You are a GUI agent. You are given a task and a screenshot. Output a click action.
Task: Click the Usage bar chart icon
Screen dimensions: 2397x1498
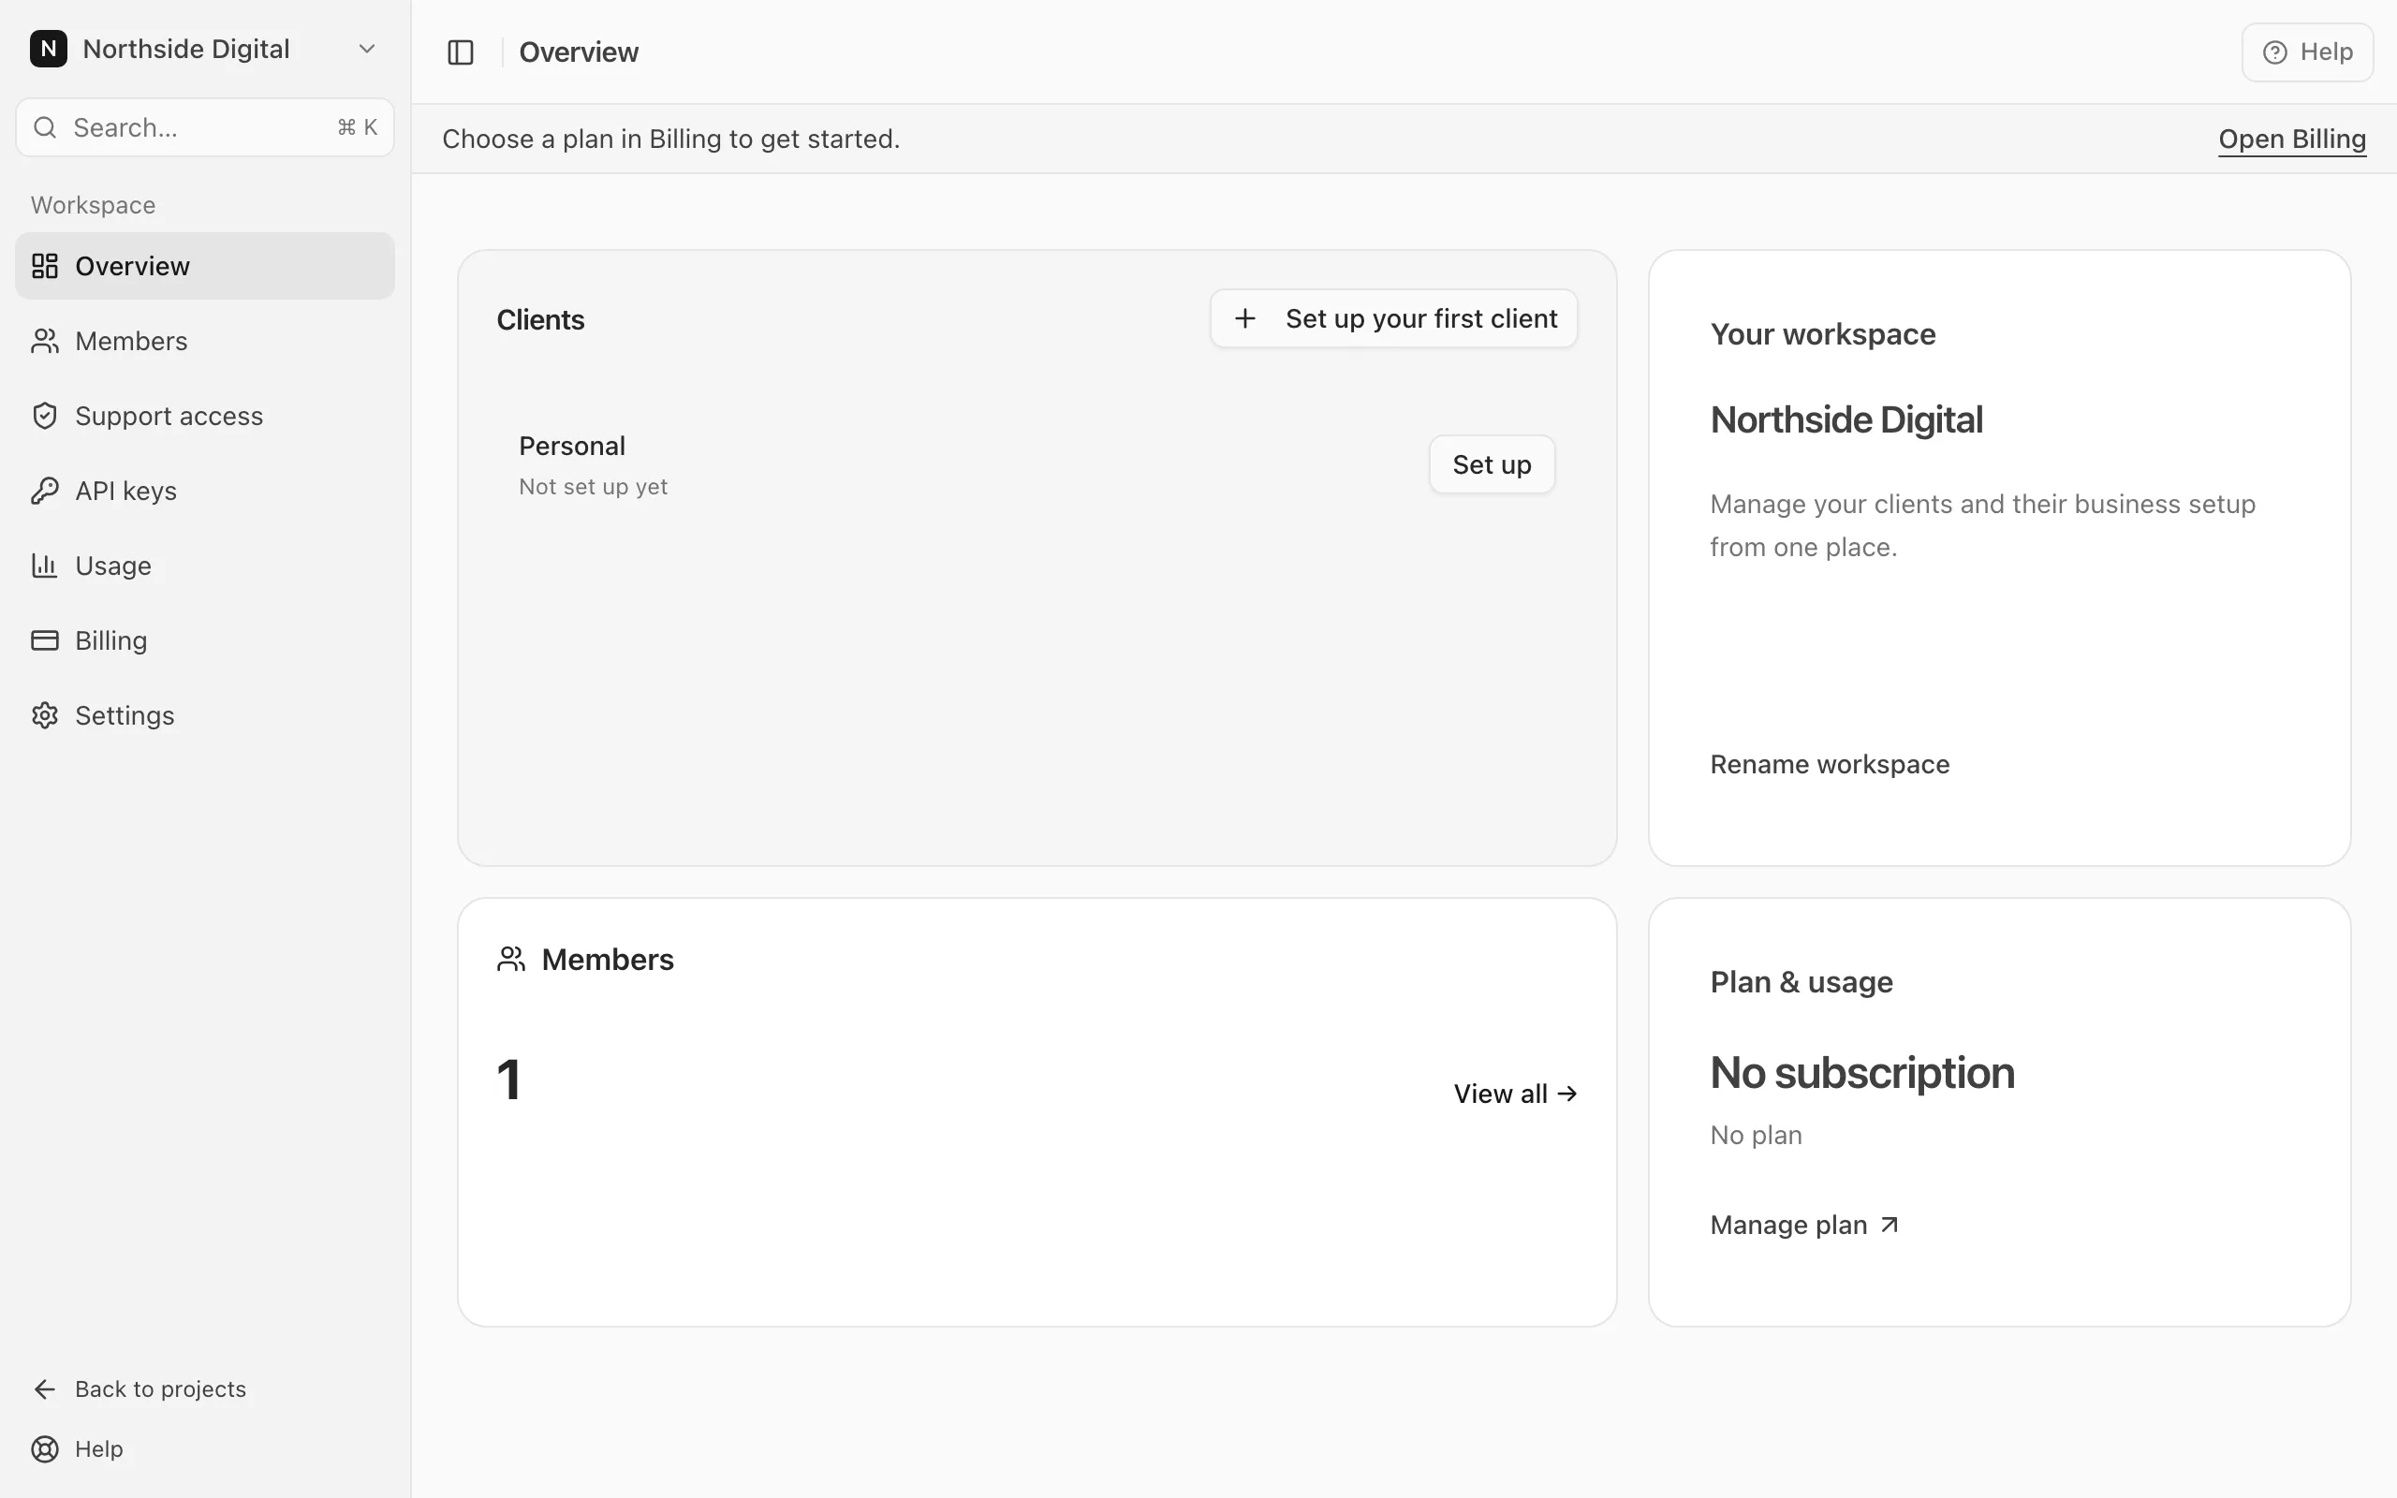coord(45,565)
